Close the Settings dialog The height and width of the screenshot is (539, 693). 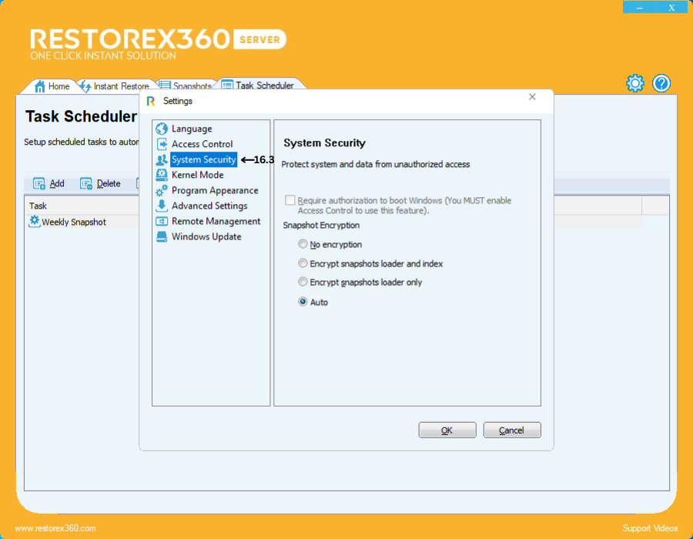click(x=532, y=97)
